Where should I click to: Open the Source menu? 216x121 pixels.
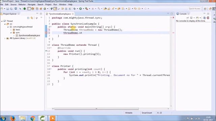[13, 4]
